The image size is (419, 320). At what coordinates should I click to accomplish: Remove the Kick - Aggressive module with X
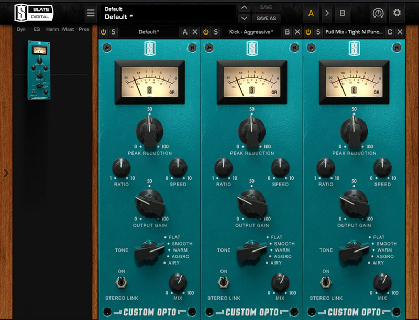pyautogui.click(x=297, y=32)
